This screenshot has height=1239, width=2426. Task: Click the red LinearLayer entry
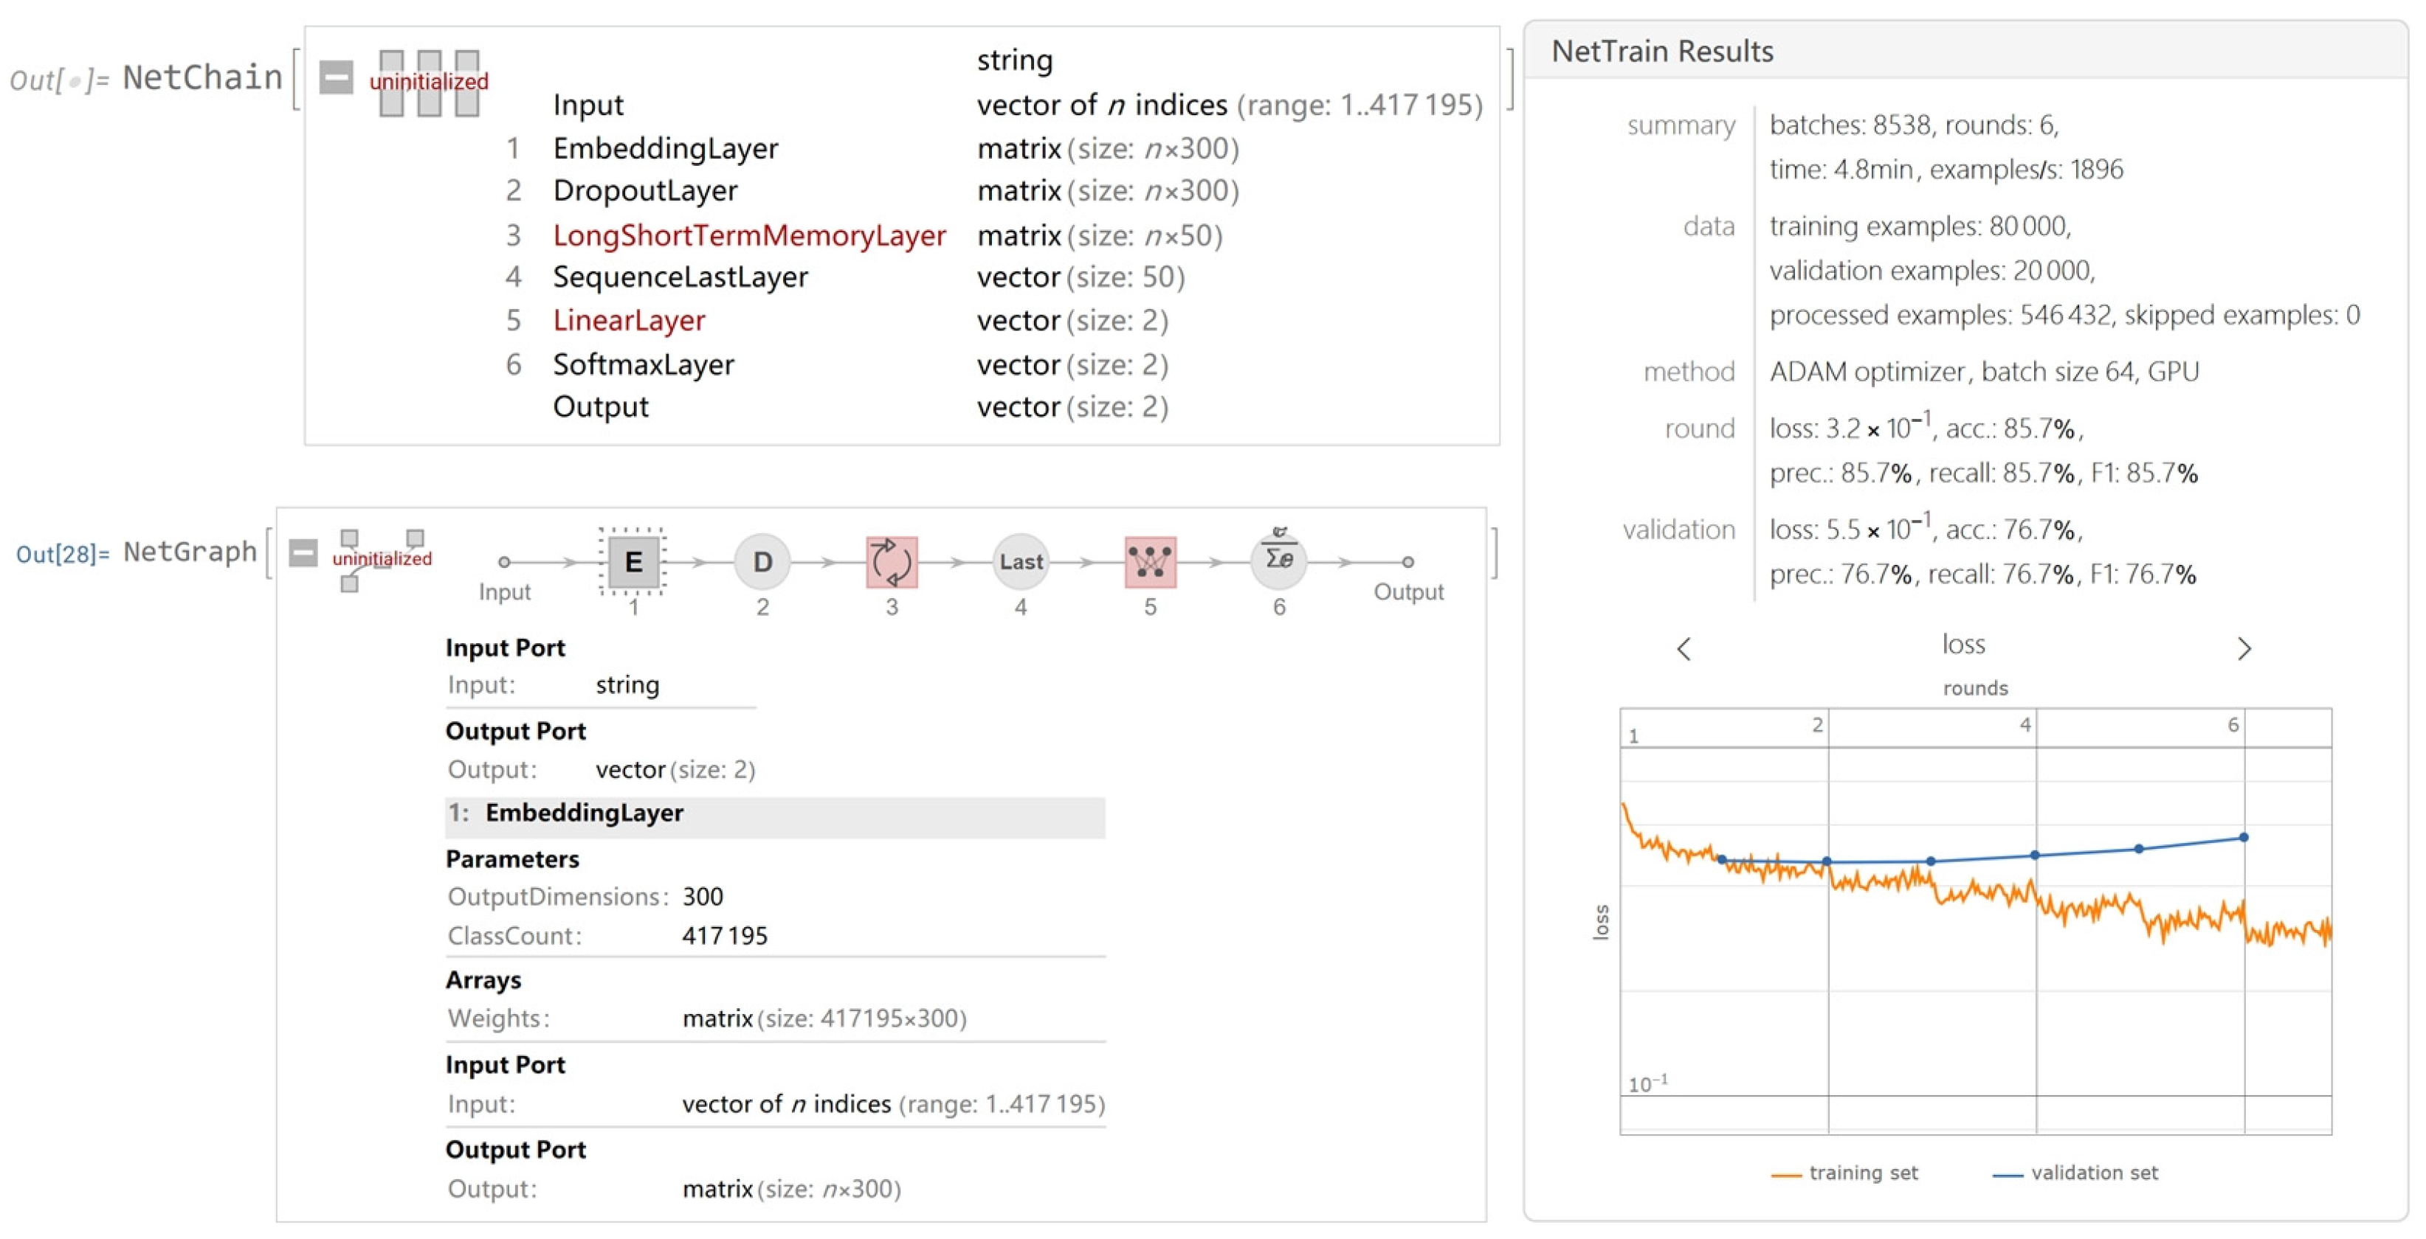coord(628,321)
